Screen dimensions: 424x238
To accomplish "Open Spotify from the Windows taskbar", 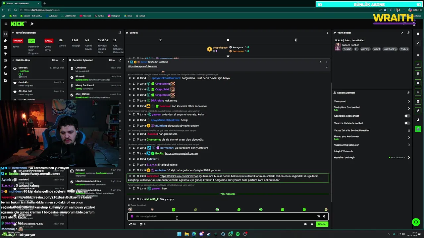I will coord(238,234).
